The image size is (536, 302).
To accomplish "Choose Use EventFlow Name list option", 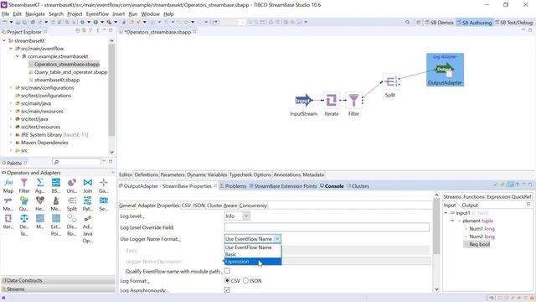I will pyautogui.click(x=253, y=247).
